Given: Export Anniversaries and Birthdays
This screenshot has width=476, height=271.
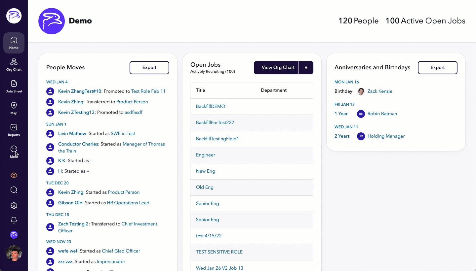Looking at the screenshot, I should (437, 68).
